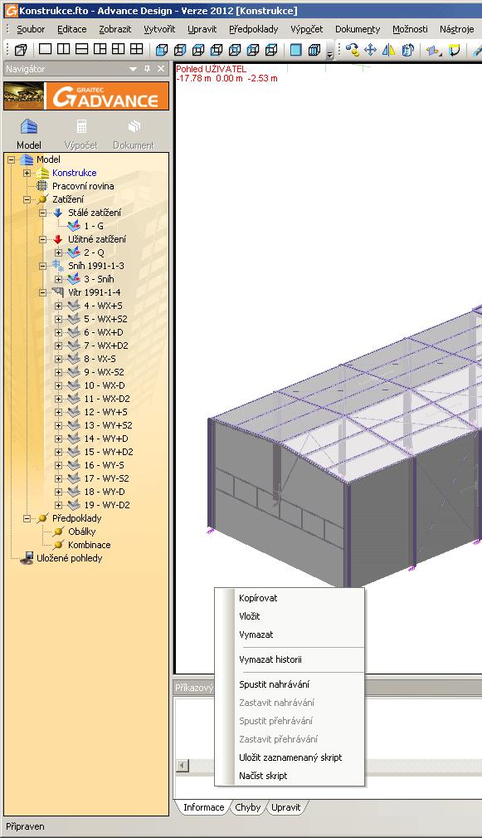Expand the 3 - Sníh load case
The width and height of the screenshot is (482, 838).
coord(59,279)
